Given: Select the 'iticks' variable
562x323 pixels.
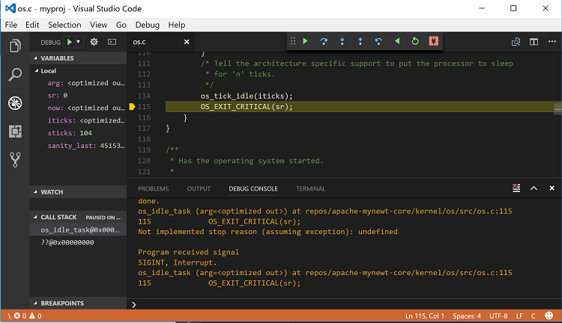Looking at the screenshot, I should click(x=78, y=120).
